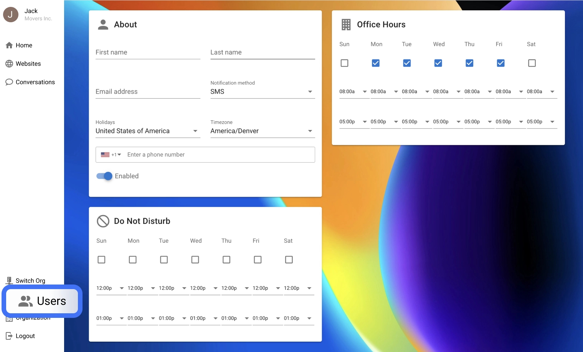Uncheck the Wed Office Hours checkbox
This screenshot has height=352, width=583.
tap(438, 63)
